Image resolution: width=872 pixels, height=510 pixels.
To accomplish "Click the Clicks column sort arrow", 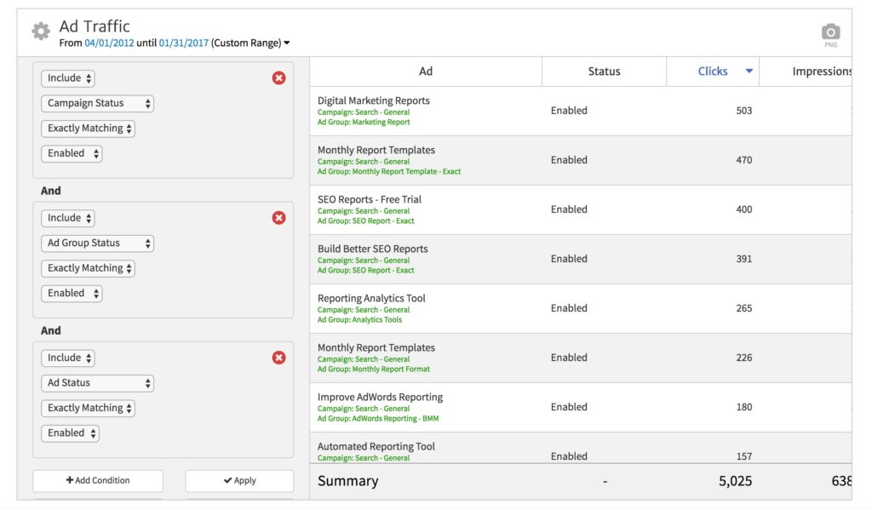I will 749,72.
